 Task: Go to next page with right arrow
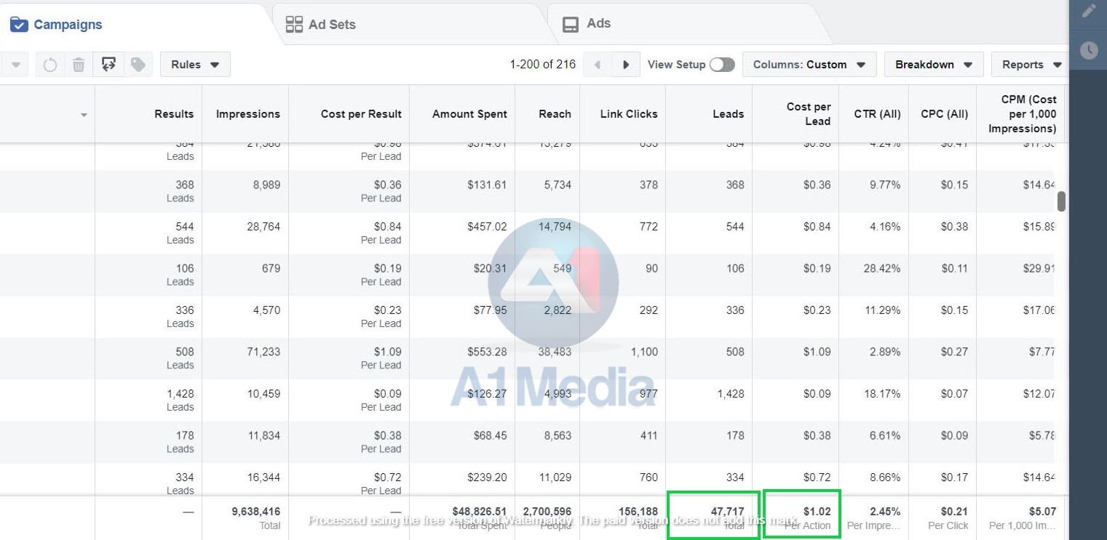626,65
